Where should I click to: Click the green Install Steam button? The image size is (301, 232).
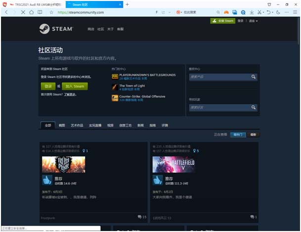[223, 21]
